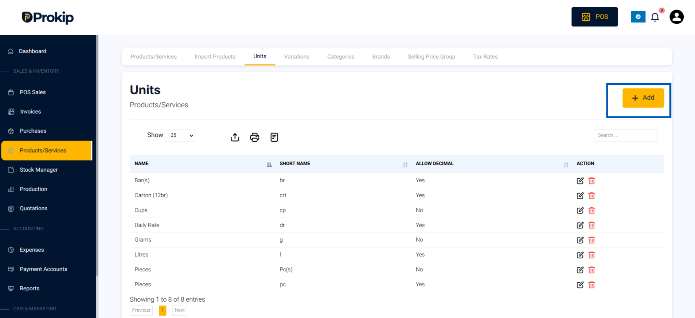The width and height of the screenshot is (695, 318).
Task: Open the POS button in header
Action: (594, 17)
